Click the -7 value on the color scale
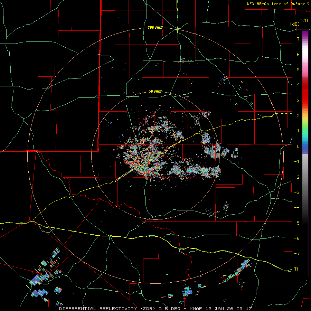The image size is (311, 311). pyautogui.click(x=297, y=254)
